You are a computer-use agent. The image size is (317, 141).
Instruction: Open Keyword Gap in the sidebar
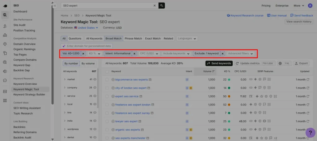coord(23,65)
